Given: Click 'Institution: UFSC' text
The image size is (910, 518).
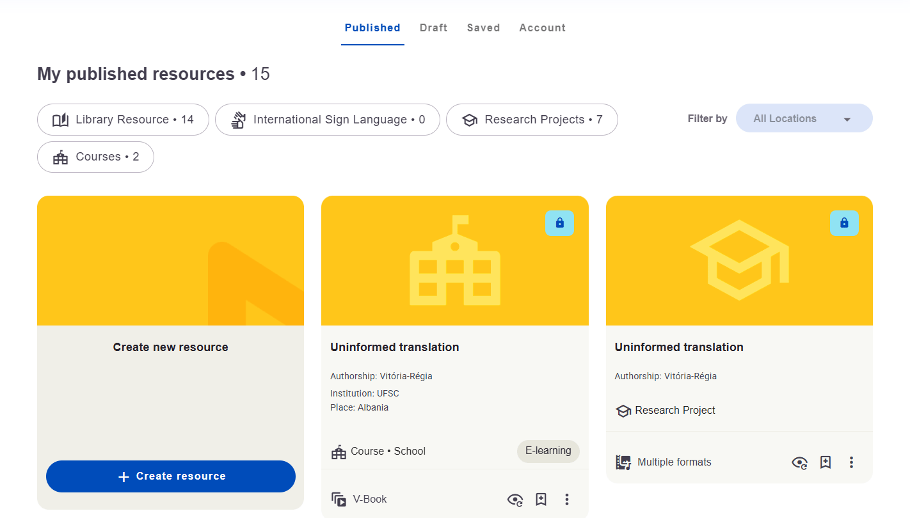Looking at the screenshot, I should click(365, 393).
